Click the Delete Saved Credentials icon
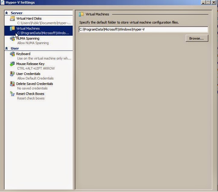The image size is (218, 192). (x=12, y=84)
